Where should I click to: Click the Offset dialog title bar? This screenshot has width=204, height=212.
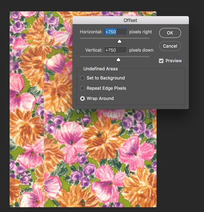point(130,20)
